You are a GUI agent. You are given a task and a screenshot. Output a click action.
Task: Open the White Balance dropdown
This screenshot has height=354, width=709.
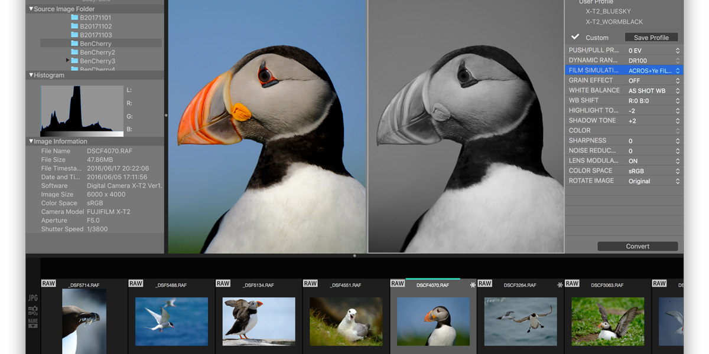coord(653,90)
